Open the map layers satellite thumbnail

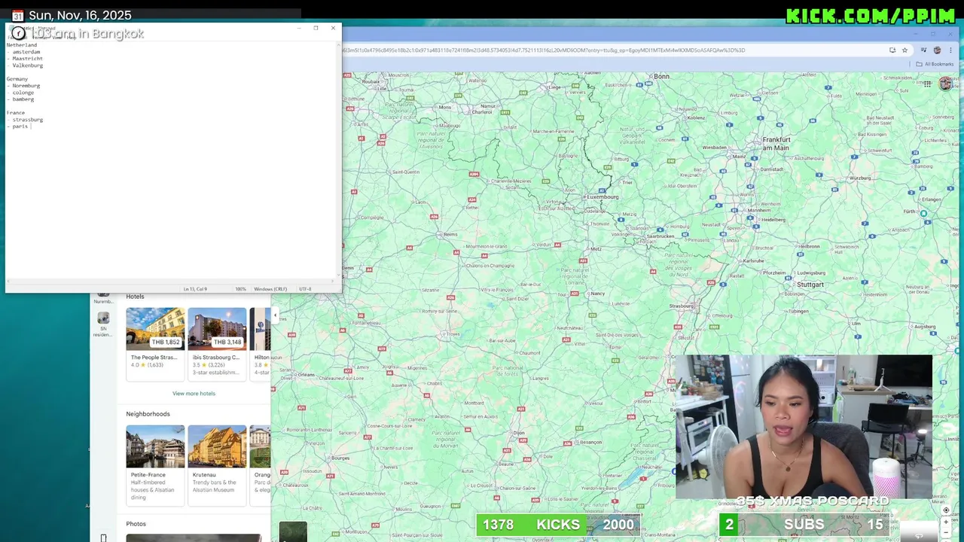click(293, 531)
